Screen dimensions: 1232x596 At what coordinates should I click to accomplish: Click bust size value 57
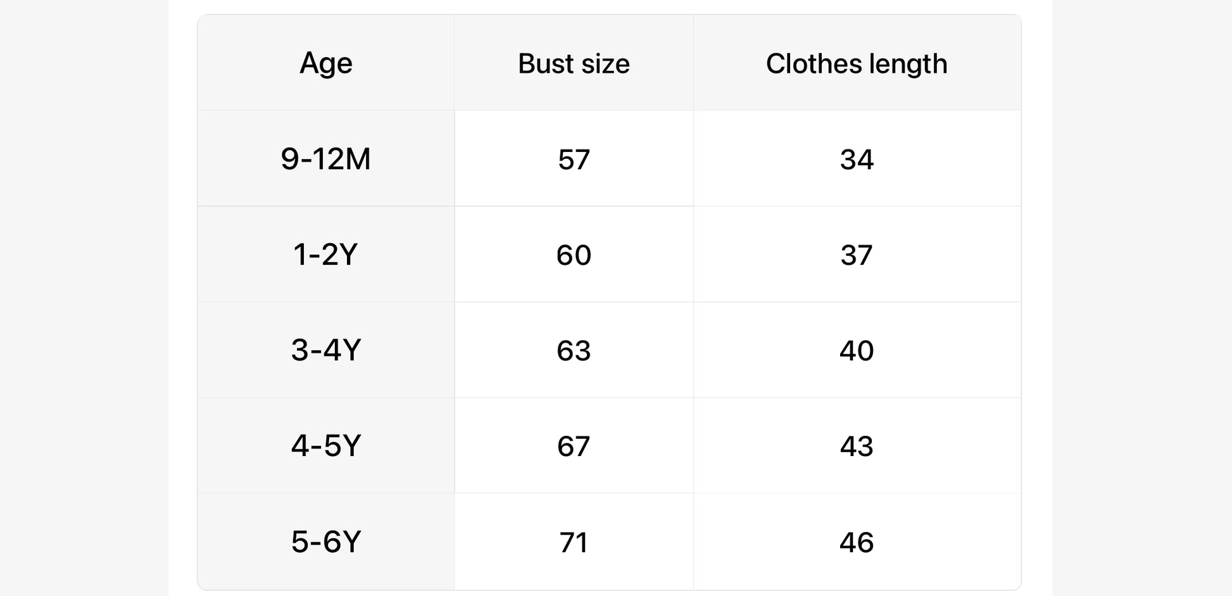click(x=574, y=160)
